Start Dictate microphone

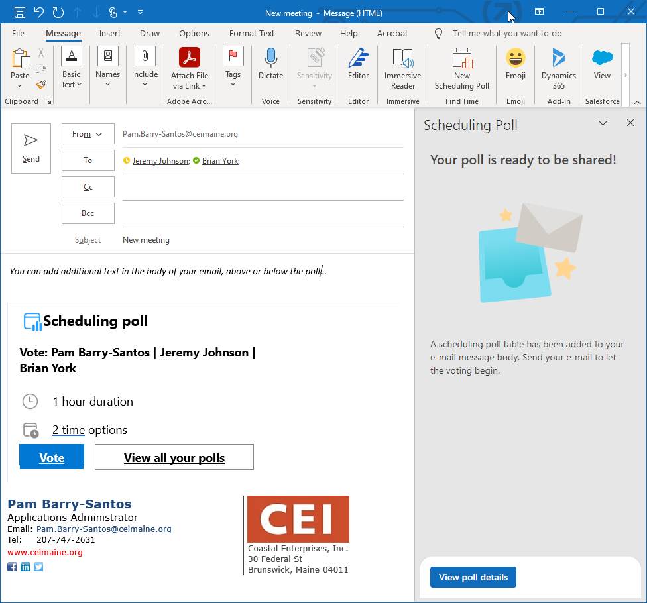tap(270, 64)
